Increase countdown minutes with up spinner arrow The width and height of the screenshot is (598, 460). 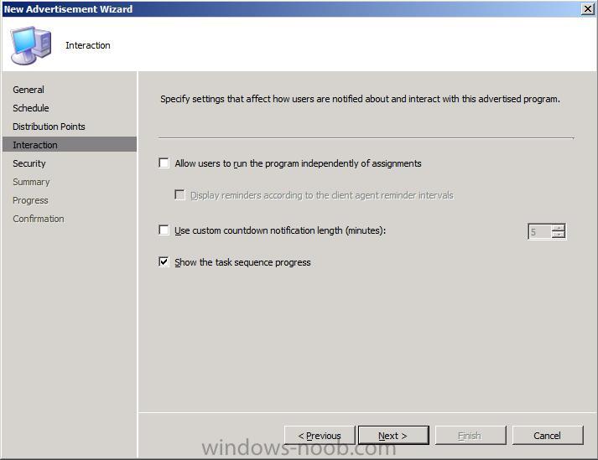tap(559, 228)
